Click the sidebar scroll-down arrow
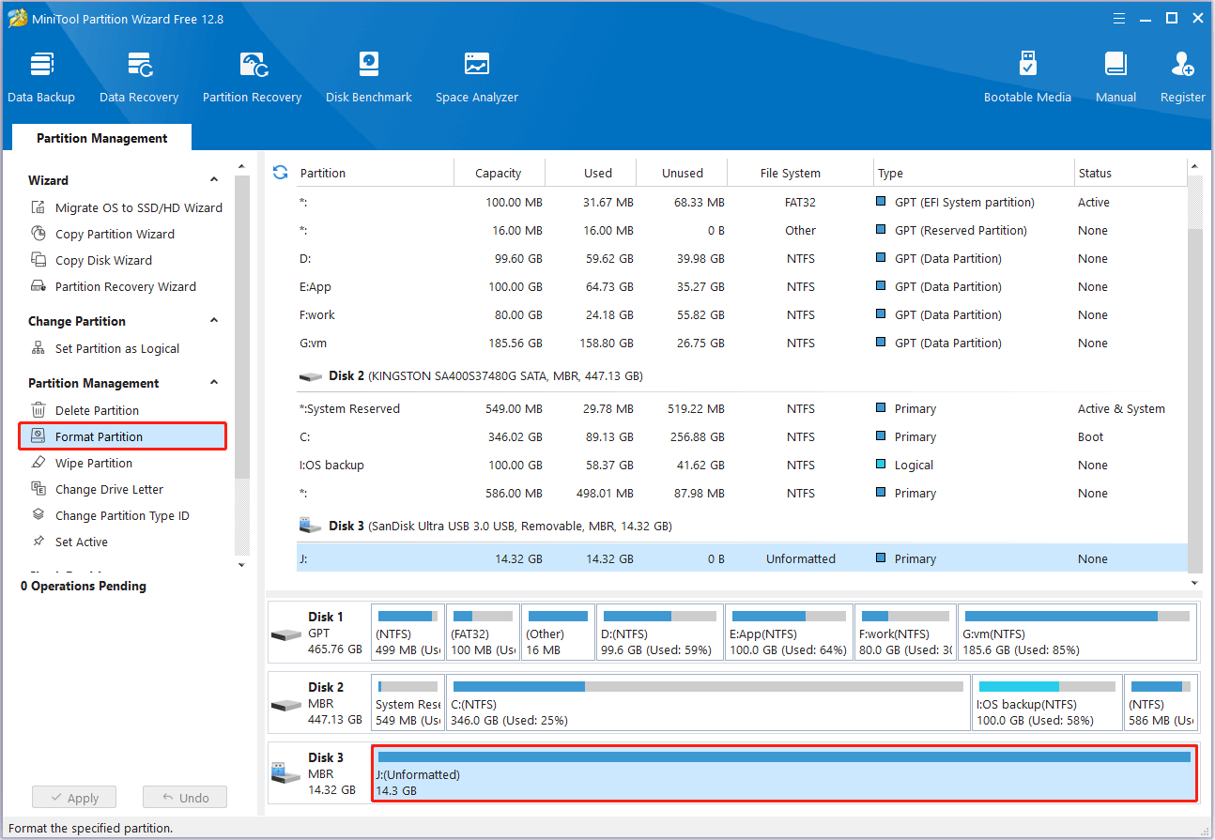 (241, 564)
